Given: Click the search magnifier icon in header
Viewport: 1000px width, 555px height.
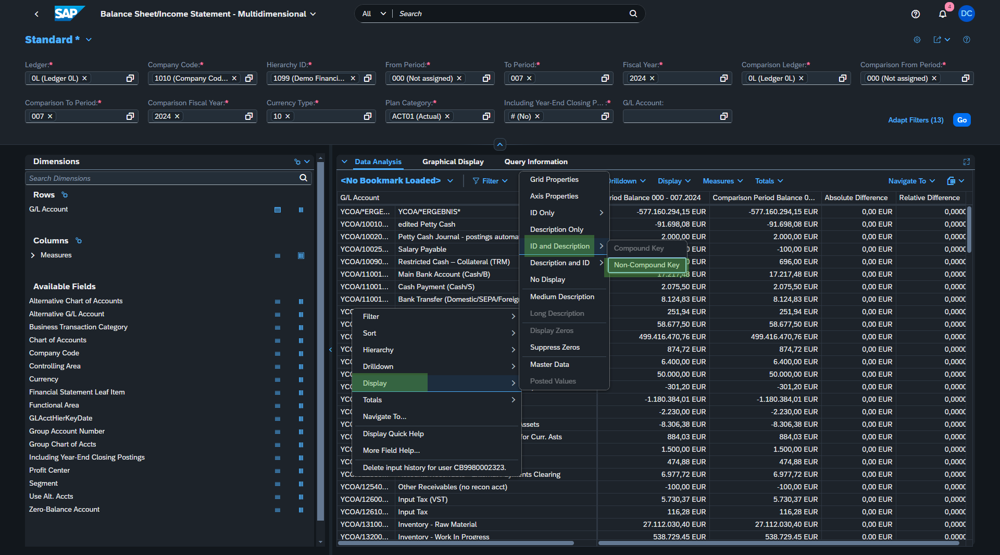Looking at the screenshot, I should 633,14.
